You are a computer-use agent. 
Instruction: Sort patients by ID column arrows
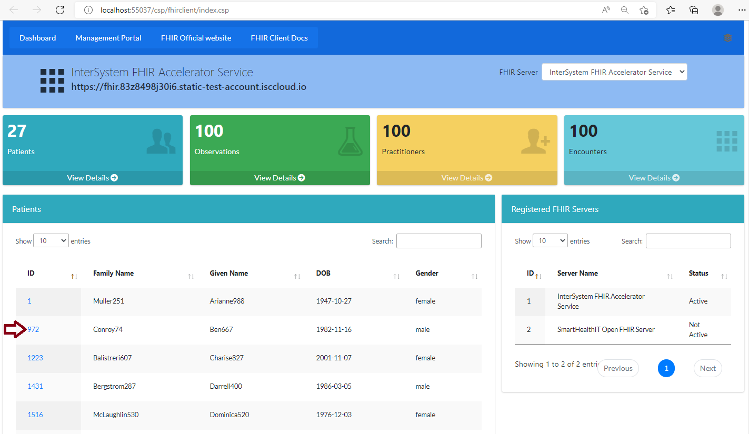[74, 276]
